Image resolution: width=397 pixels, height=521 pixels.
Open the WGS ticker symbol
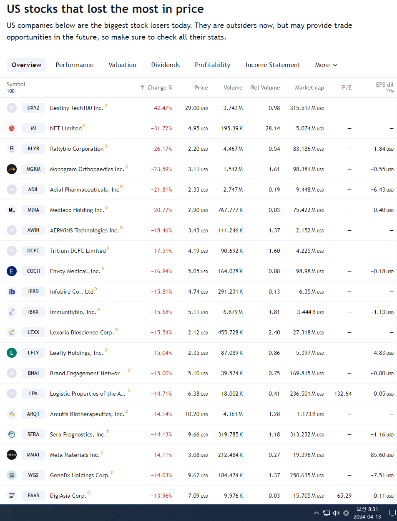click(33, 475)
